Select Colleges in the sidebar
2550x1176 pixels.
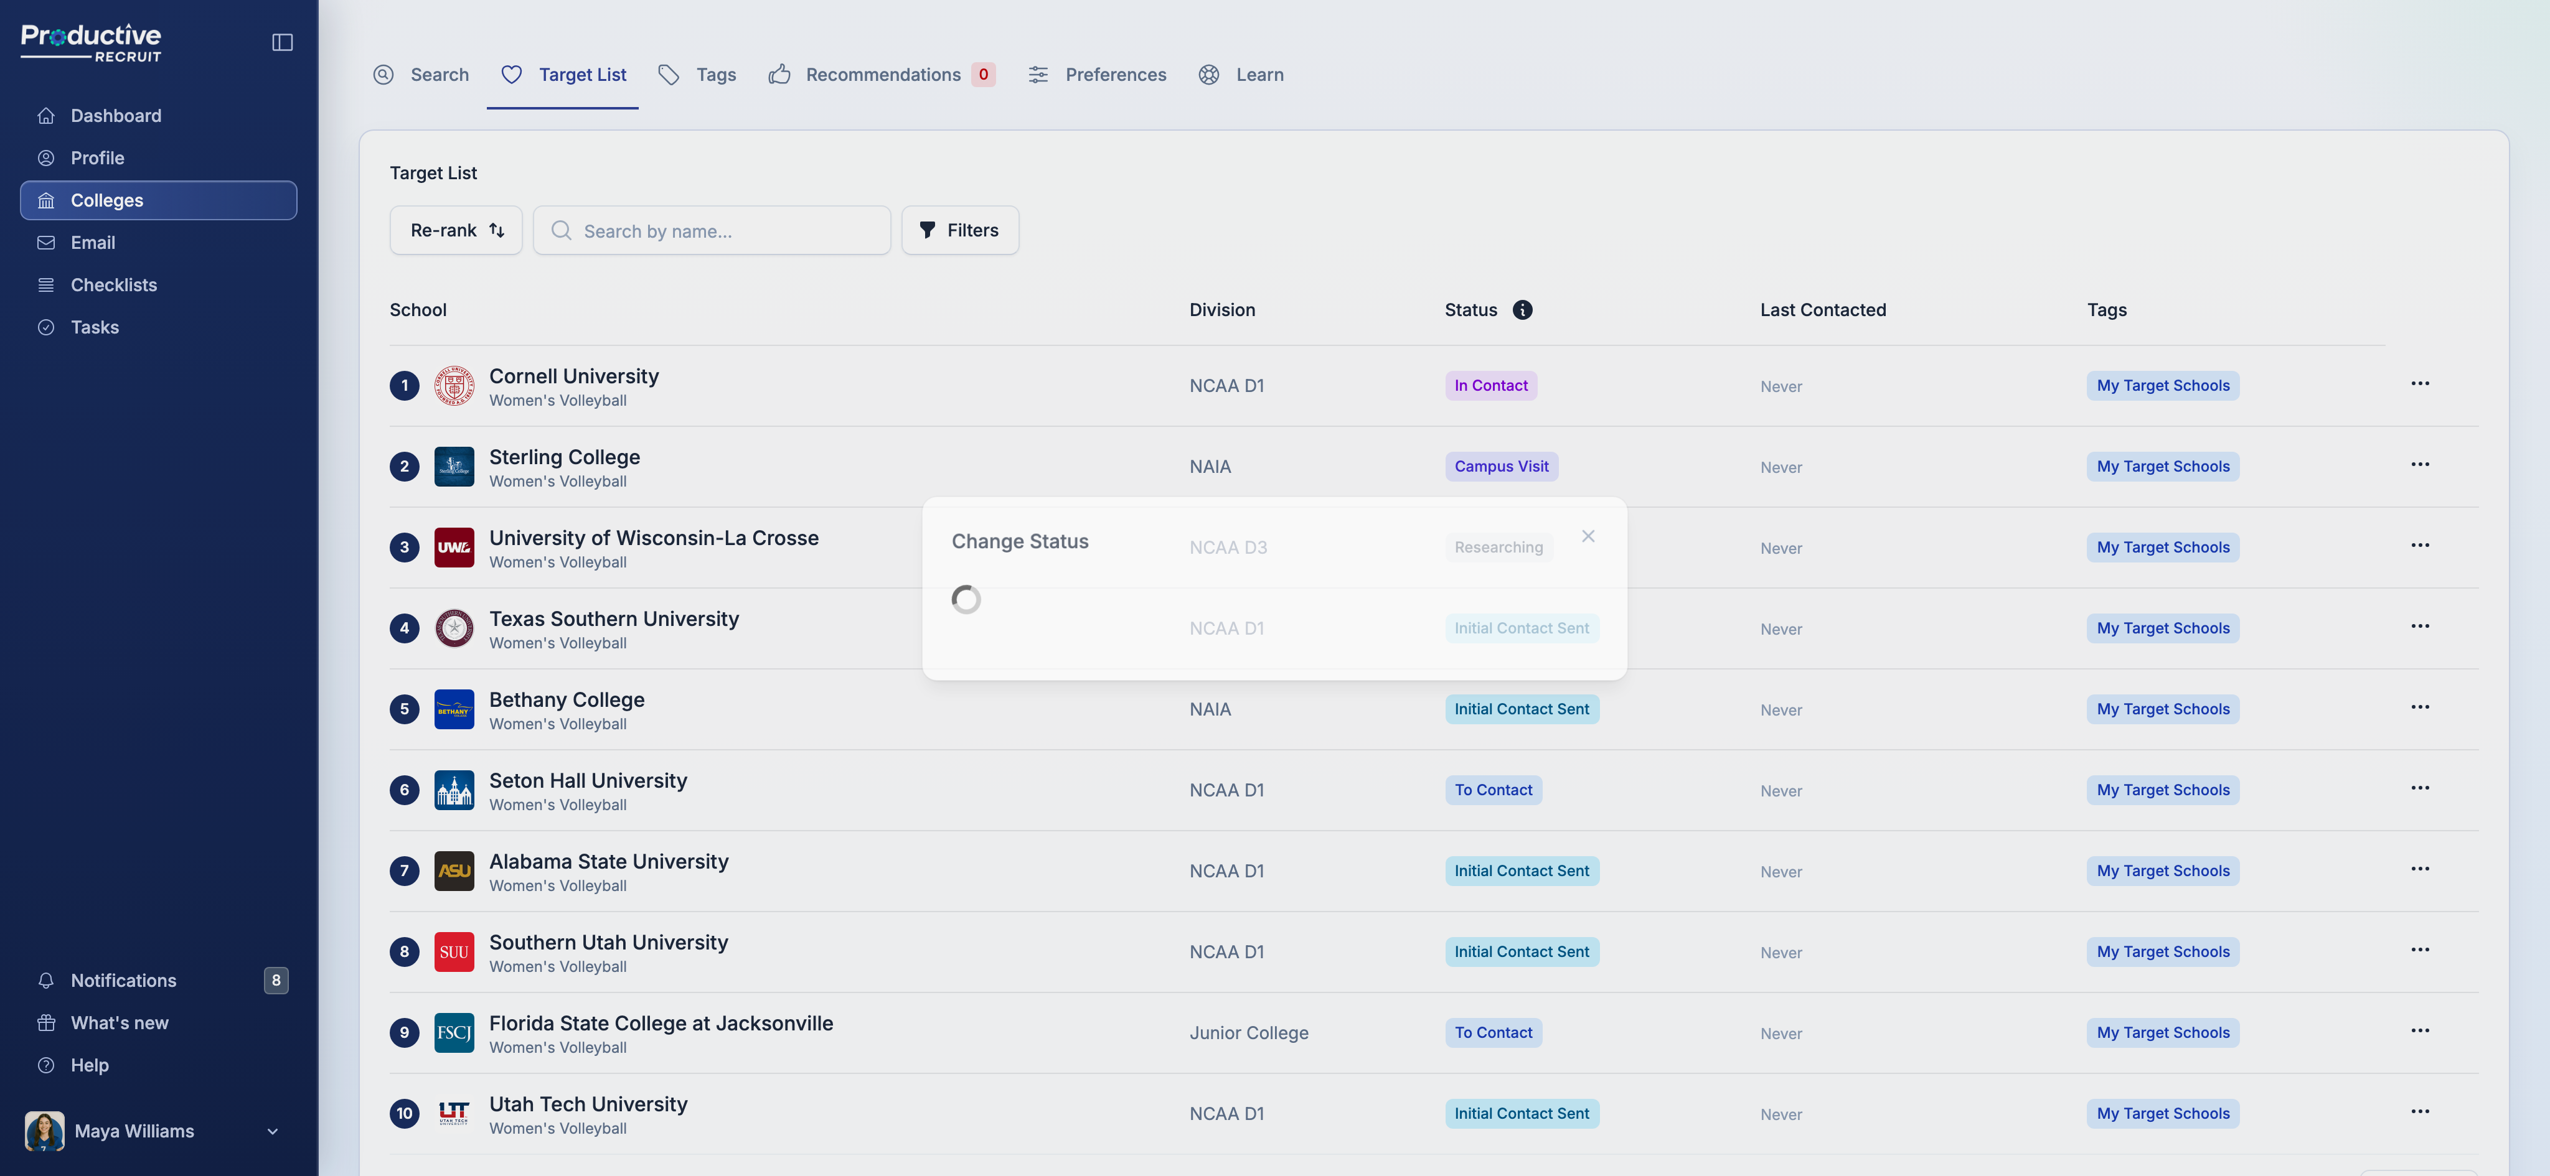point(158,200)
